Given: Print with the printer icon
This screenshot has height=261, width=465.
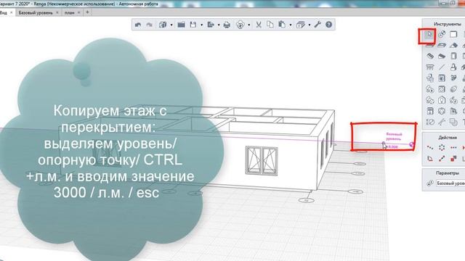Looking at the screenshot, I should coord(227,25).
